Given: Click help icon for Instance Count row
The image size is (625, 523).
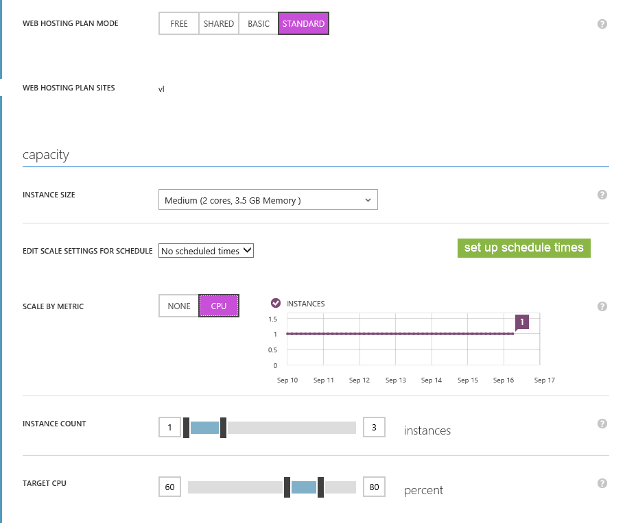Looking at the screenshot, I should click(x=602, y=424).
